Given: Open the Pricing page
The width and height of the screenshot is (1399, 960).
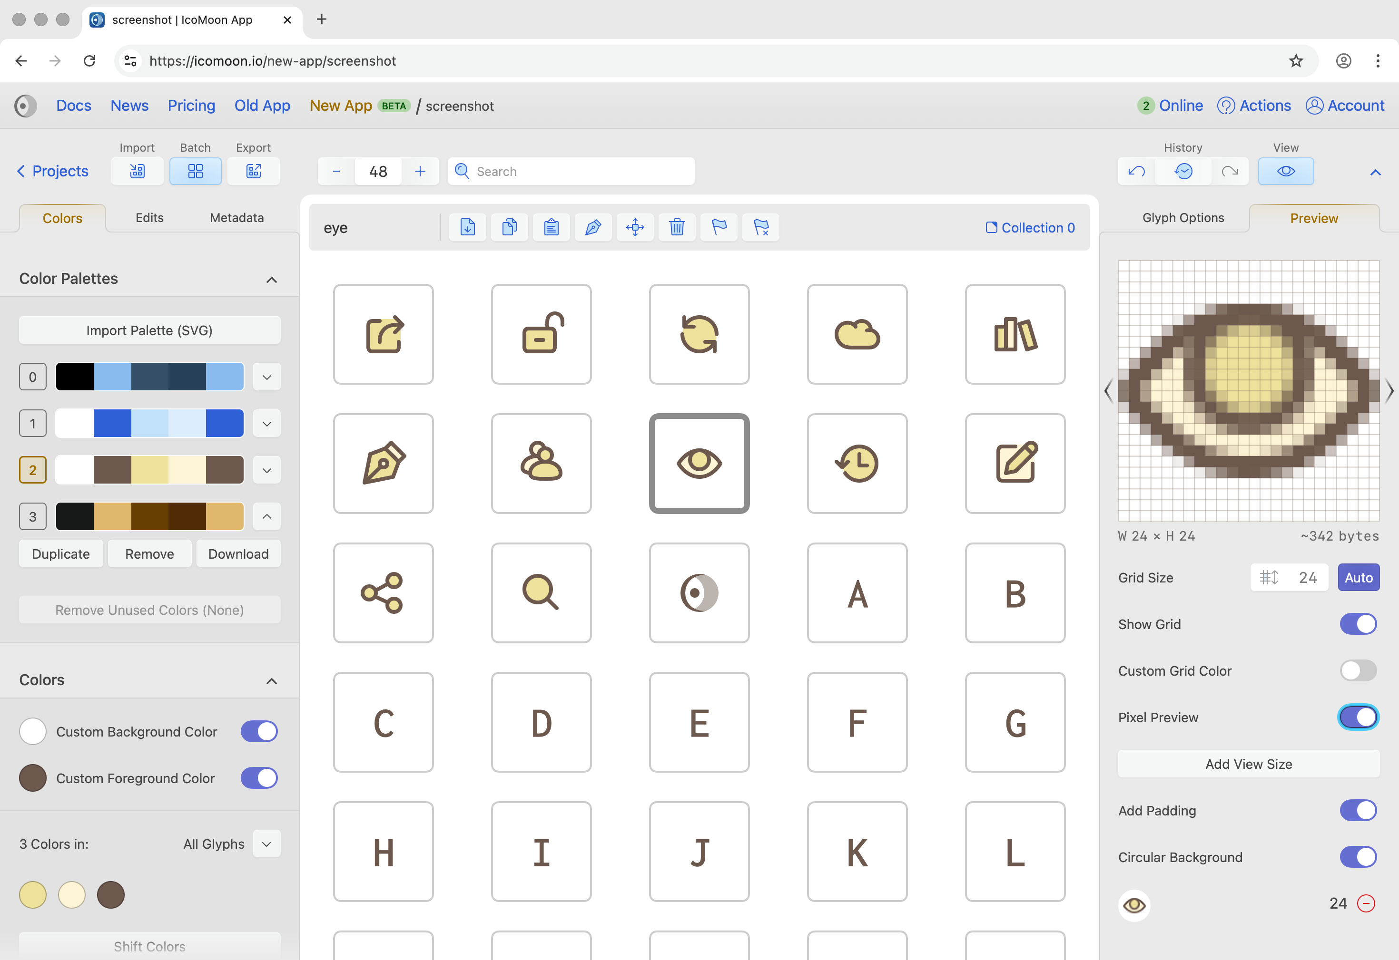Looking at the screenshot, I should click(x=191, y=105).
